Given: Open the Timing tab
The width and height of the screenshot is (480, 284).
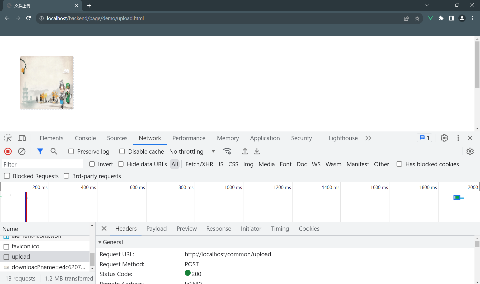Looking at the screenshot, I should point(280,229).
